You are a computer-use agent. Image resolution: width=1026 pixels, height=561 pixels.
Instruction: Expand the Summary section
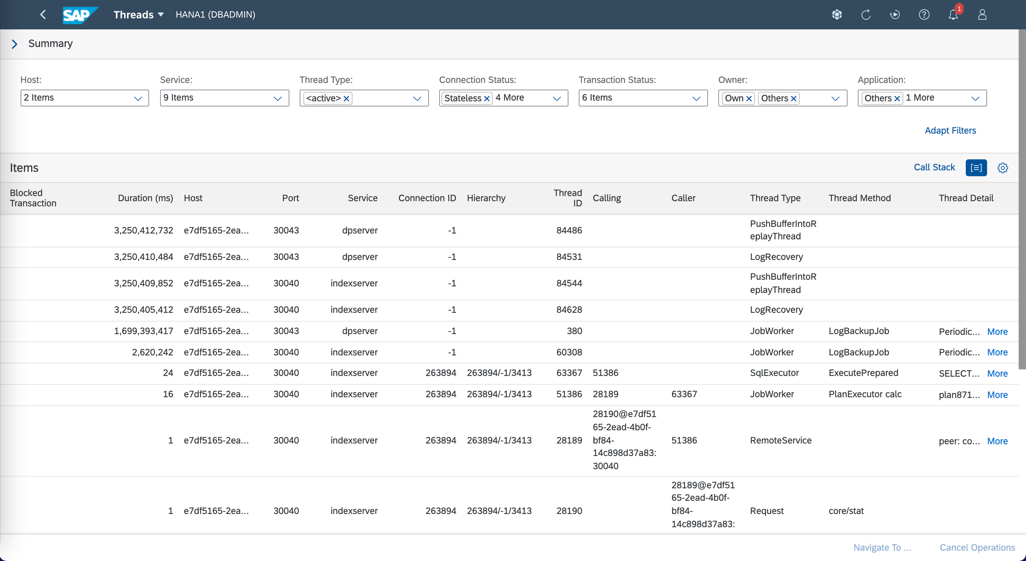coord(15,44)
